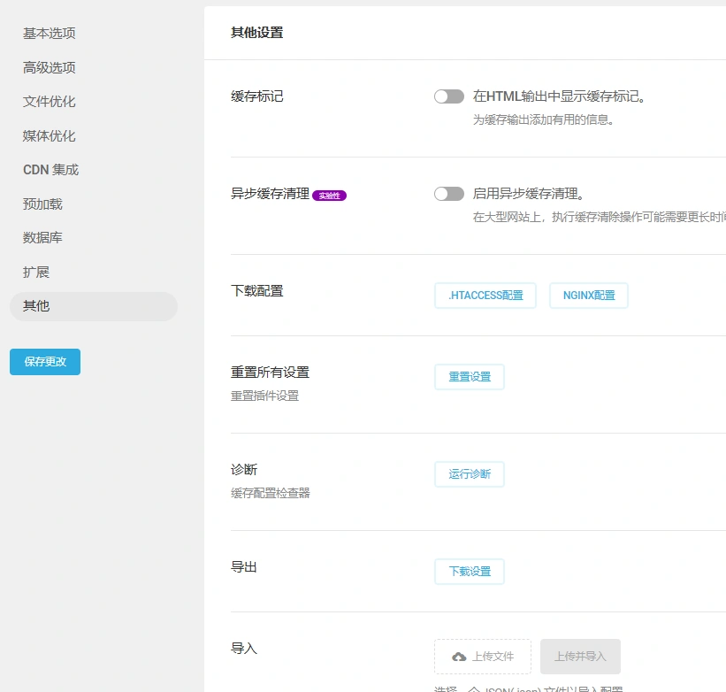Download the NGINX配置 file

pyautogui.click(x=587, y=296)
